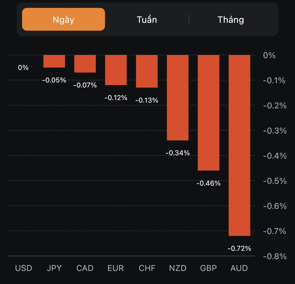The height and width of the screenshot is (284, 295).
Task: Switch to the Tháng tab
Action: [x=231, y=19]
